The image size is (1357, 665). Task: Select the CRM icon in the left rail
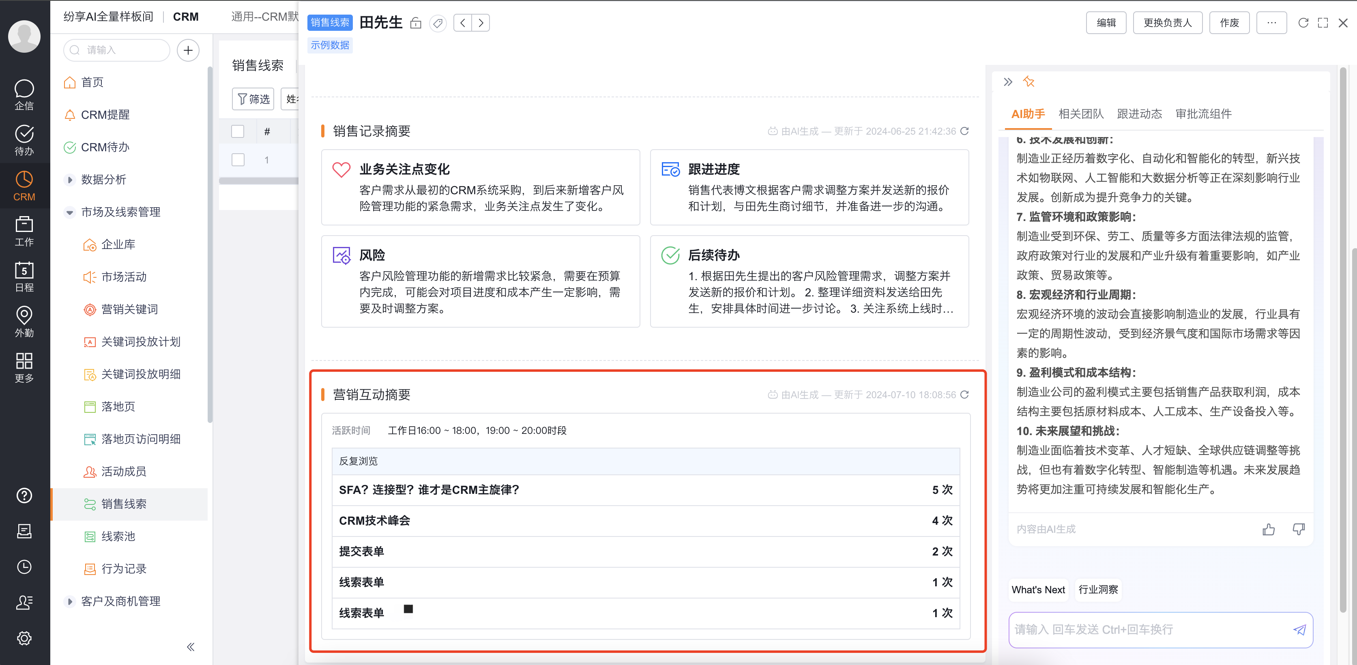(24, 186)
